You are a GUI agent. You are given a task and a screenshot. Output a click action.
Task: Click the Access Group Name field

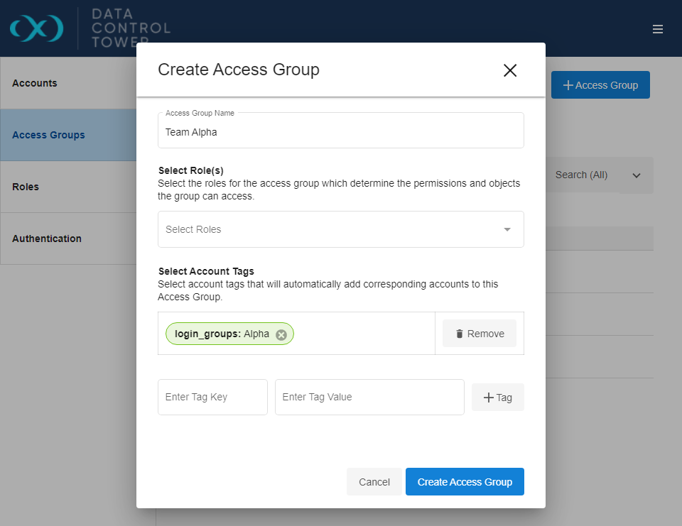341,132
